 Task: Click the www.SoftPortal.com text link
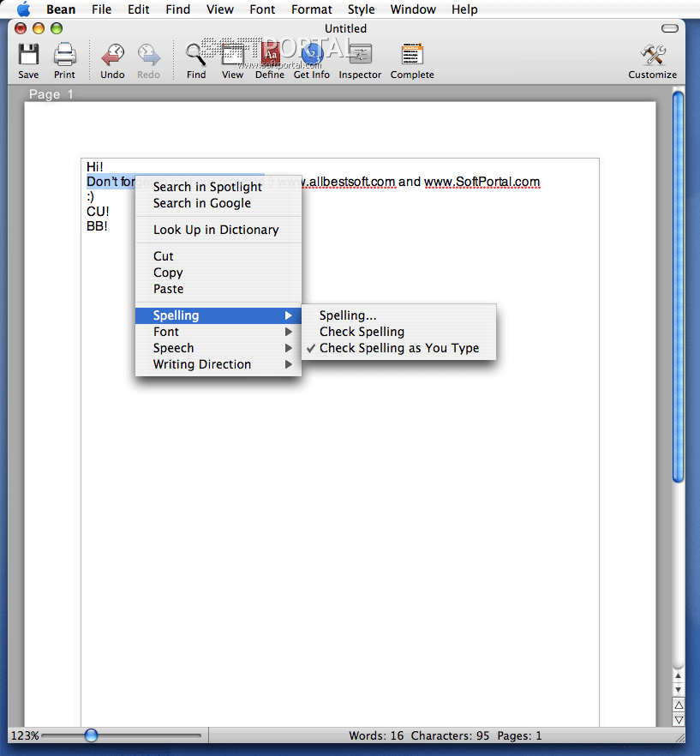point(482,182)
